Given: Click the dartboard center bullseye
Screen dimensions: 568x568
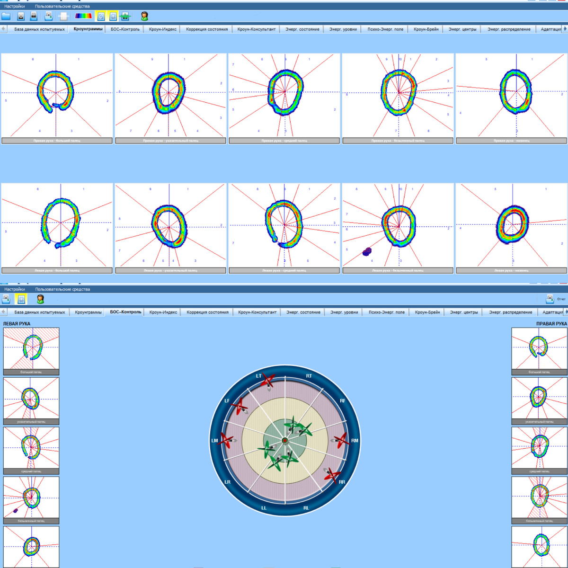Looking at the screenshot, I should click(x=285, y=441).
